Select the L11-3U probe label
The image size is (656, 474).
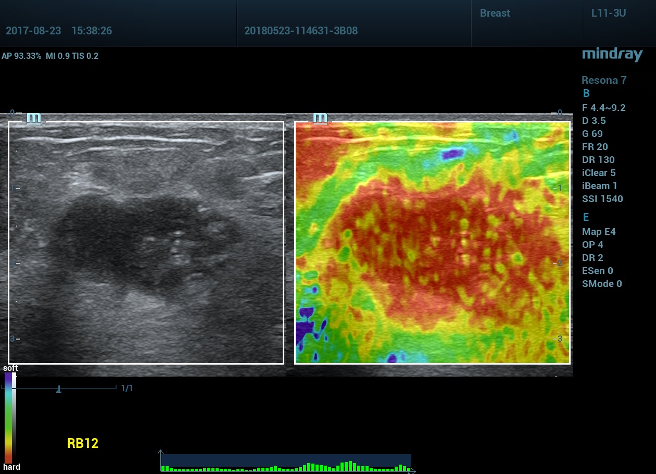tap(608, 14)
